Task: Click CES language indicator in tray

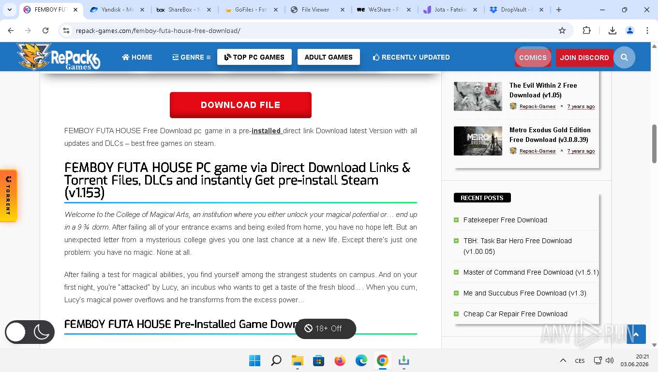Action: click(580, 361)
